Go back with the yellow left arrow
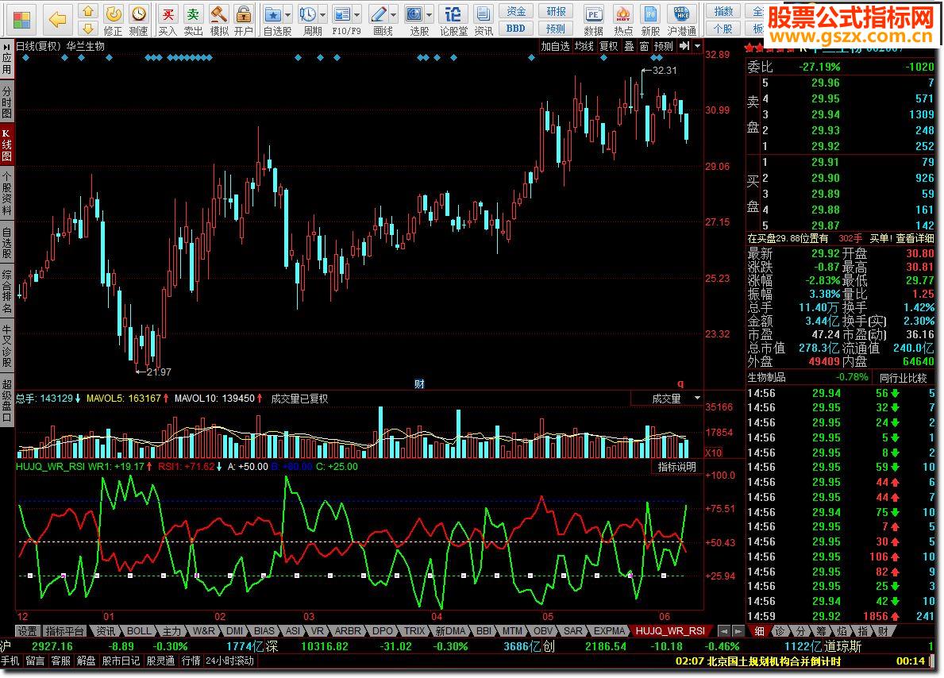The height and width of the screenshot is (678, 944). click(x=57, y=20)
